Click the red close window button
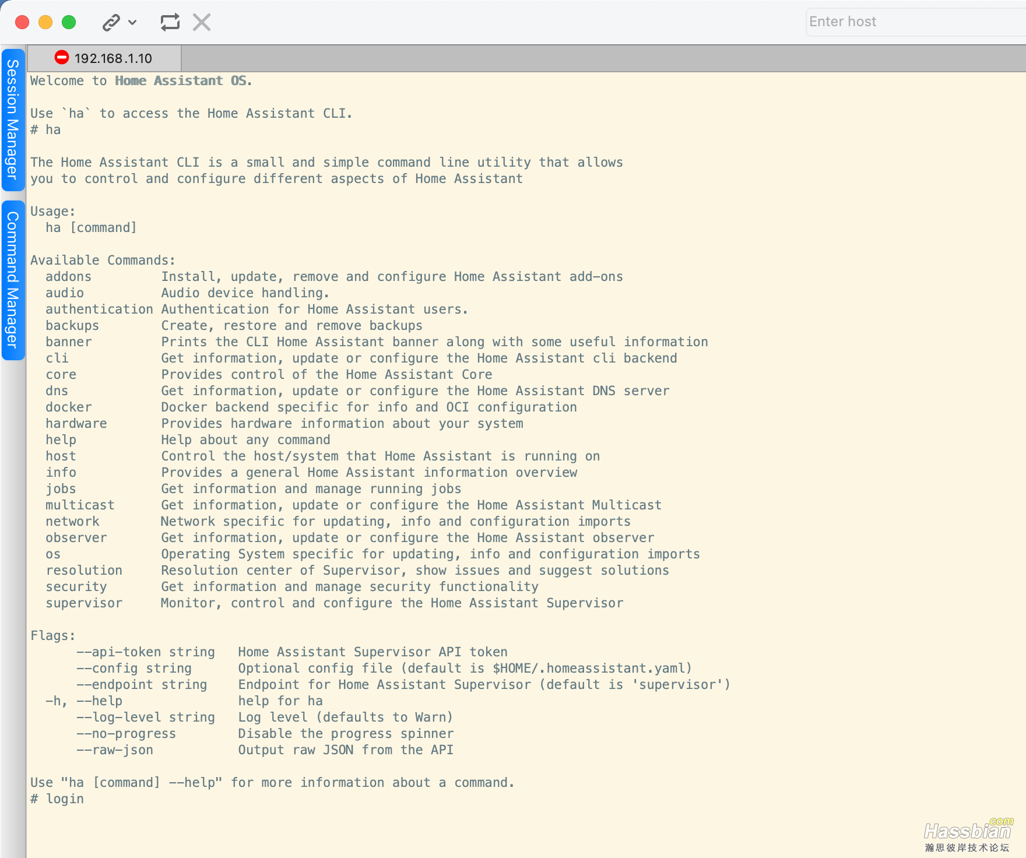 click(22, 22)
